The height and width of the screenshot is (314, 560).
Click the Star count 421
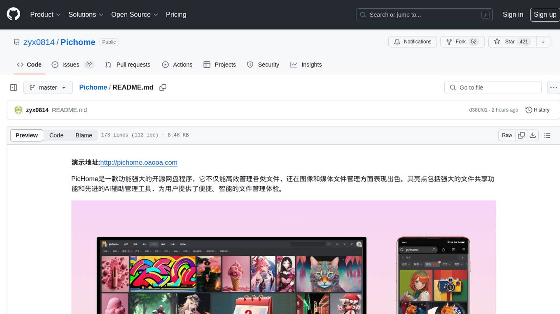pyautogui.click(x=524, y=42)
